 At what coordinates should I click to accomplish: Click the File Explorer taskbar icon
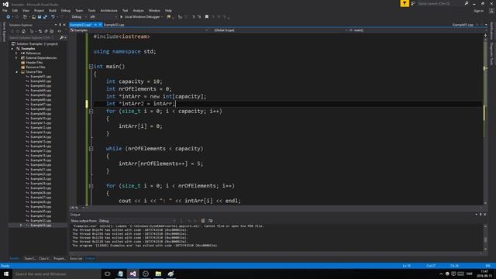[x=158, y=274]
